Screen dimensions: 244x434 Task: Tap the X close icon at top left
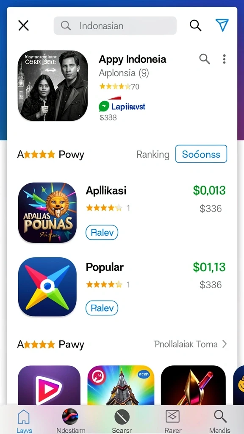pos(24,26)
